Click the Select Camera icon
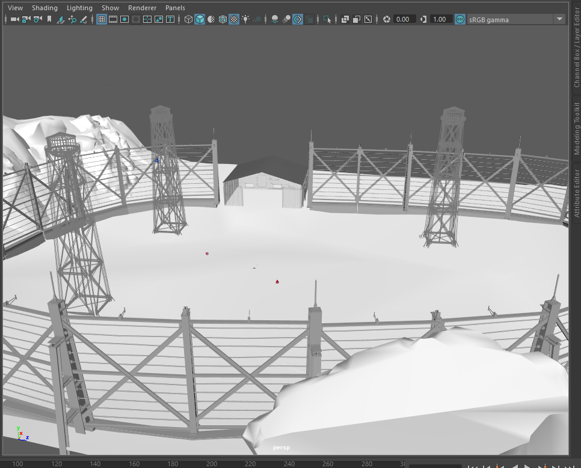581x468 pixels. [14, 19]
